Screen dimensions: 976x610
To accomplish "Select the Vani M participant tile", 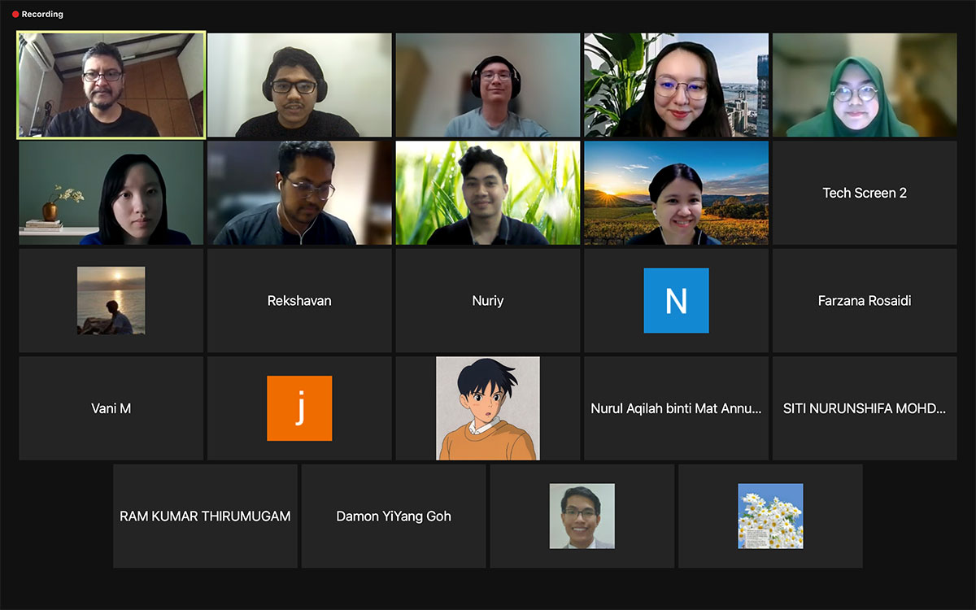I will coord(111,408).
